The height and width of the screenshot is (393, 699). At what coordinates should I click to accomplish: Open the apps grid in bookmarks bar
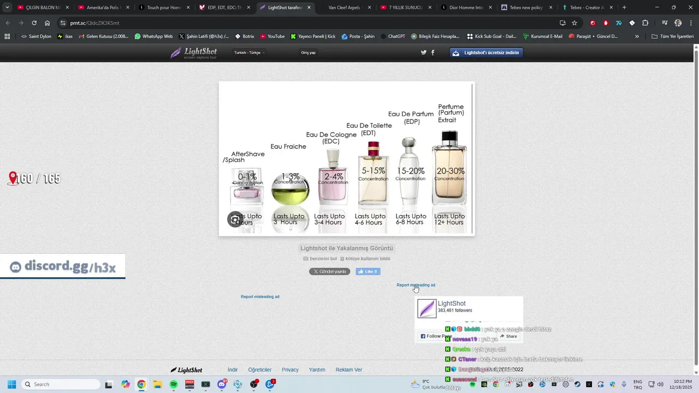point(7,36)
